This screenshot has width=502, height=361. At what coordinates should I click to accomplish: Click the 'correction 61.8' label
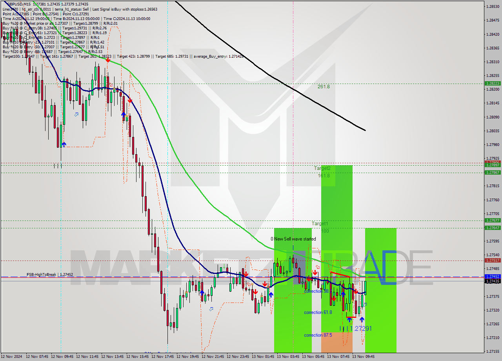tap(318, 312)
